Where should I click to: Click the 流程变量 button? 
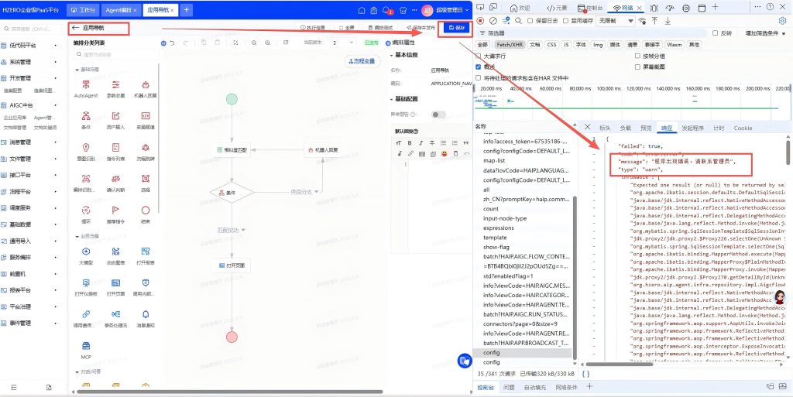pyautogui.click(x=362, y=61)
